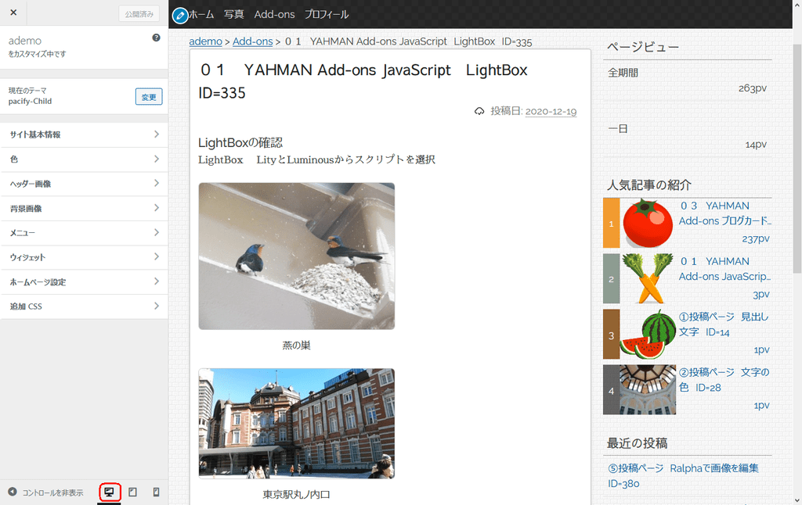Open the ０１ YAHMAN Add-ons JavaScript popular post link
The height and width of the screenshot is (505, 802).
[x=725, y=269]
